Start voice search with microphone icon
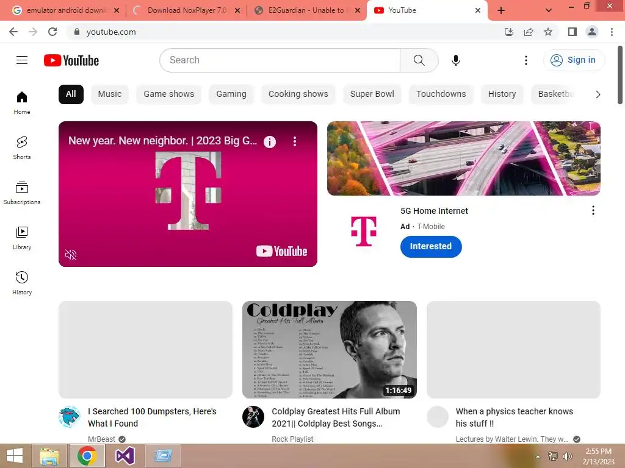Viewport: 625px width, 468px height. click(x=455, y=60)
